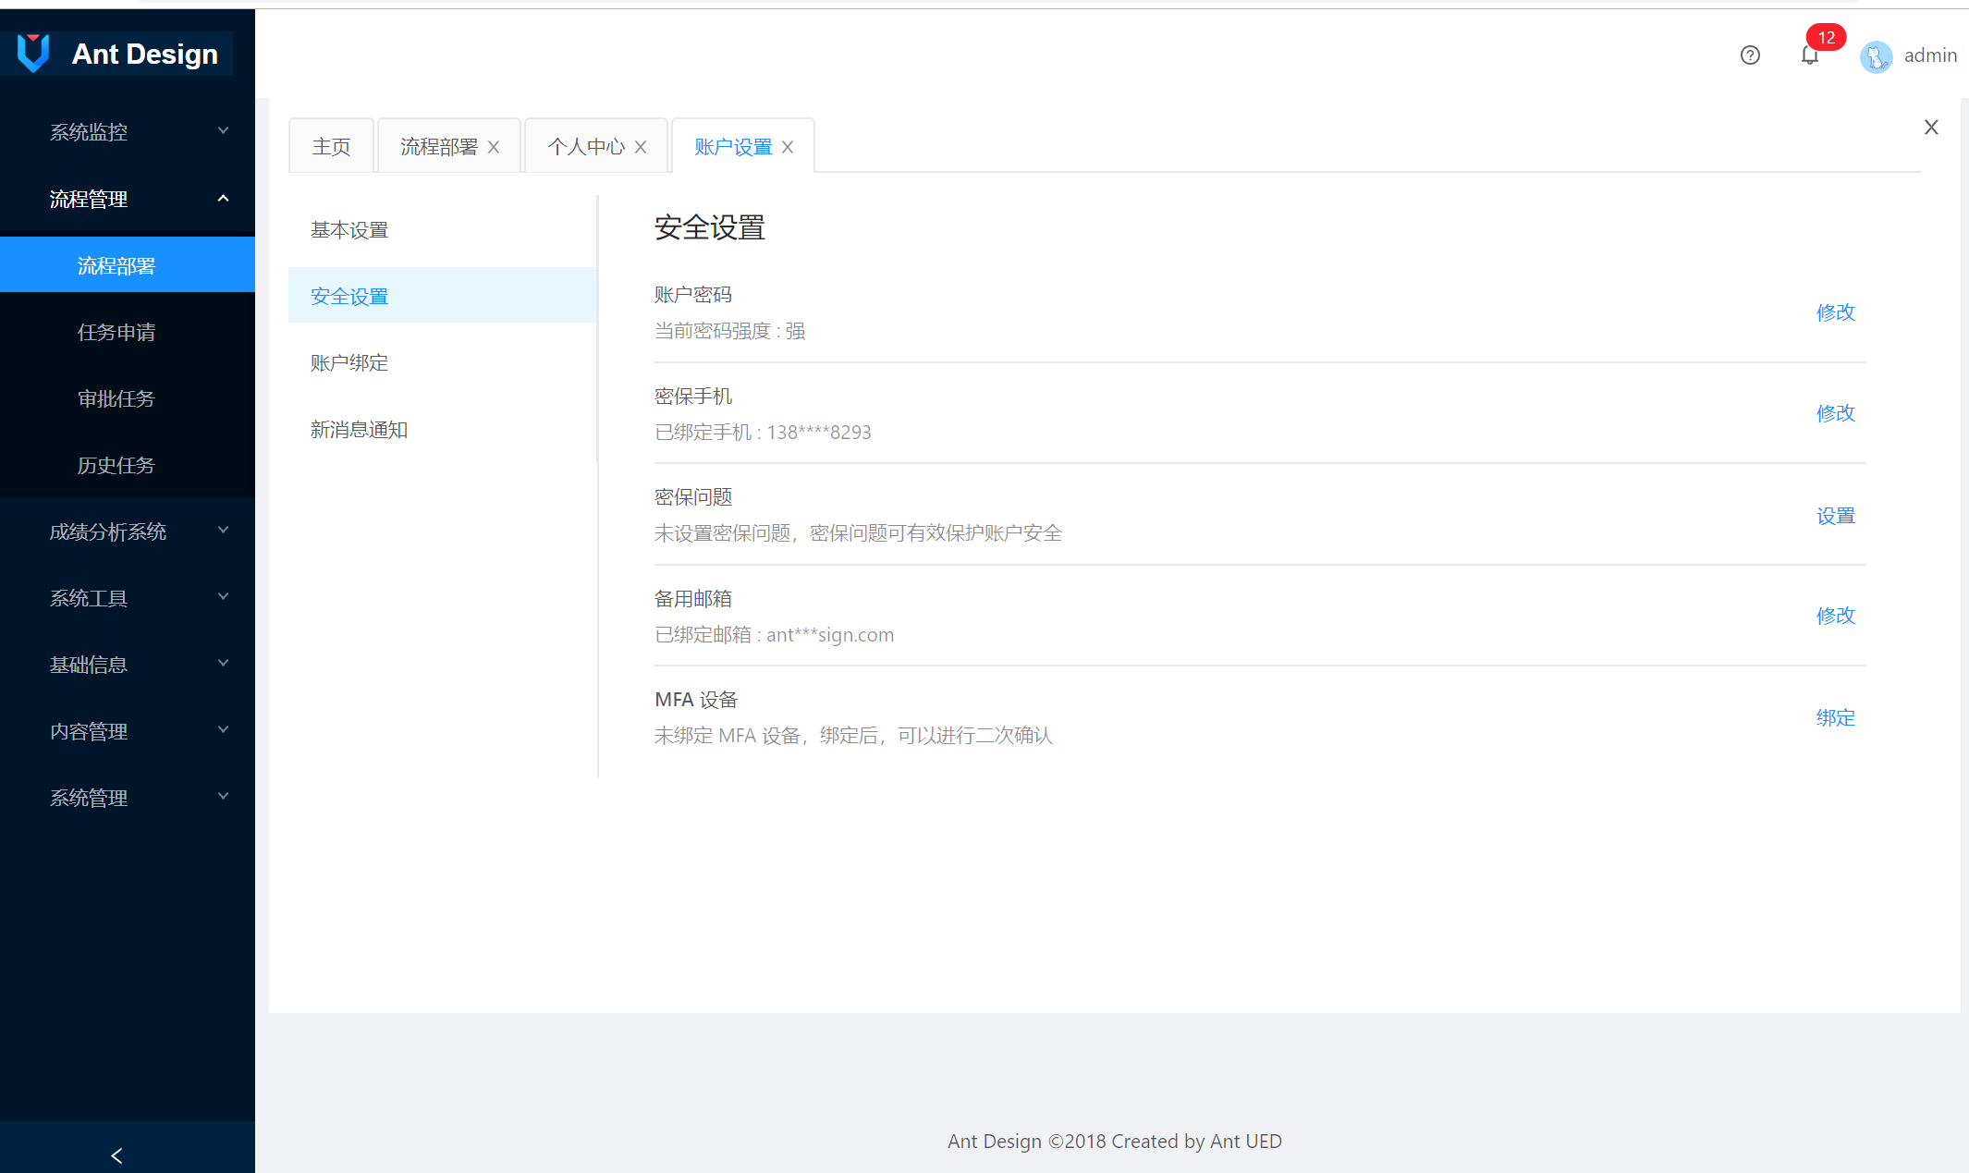Select 基本设置 in settings menu
The height and width of the screenshot is (1173, 1969).
[x=349, y=230]
